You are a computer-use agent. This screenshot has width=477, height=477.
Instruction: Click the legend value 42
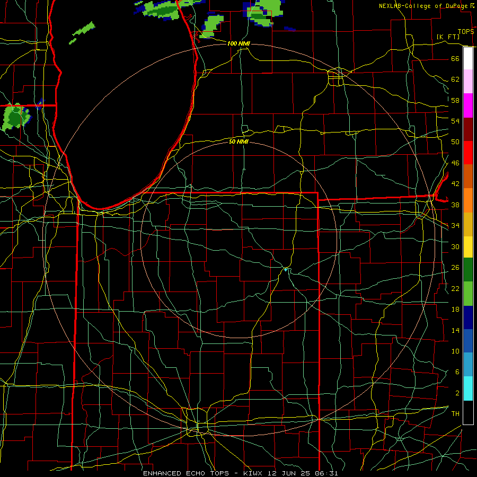[455, 184]
